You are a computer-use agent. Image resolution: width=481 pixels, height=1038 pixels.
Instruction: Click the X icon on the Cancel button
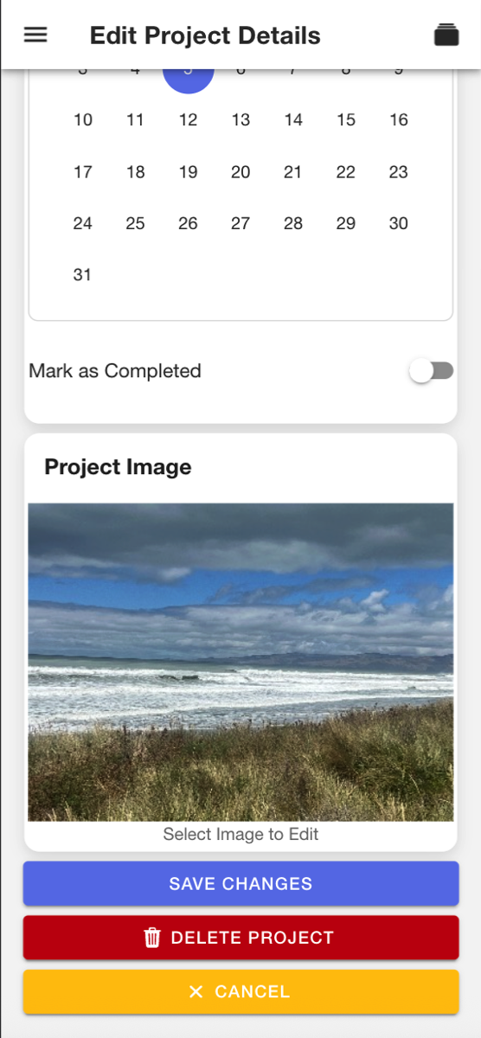point(196,991)
